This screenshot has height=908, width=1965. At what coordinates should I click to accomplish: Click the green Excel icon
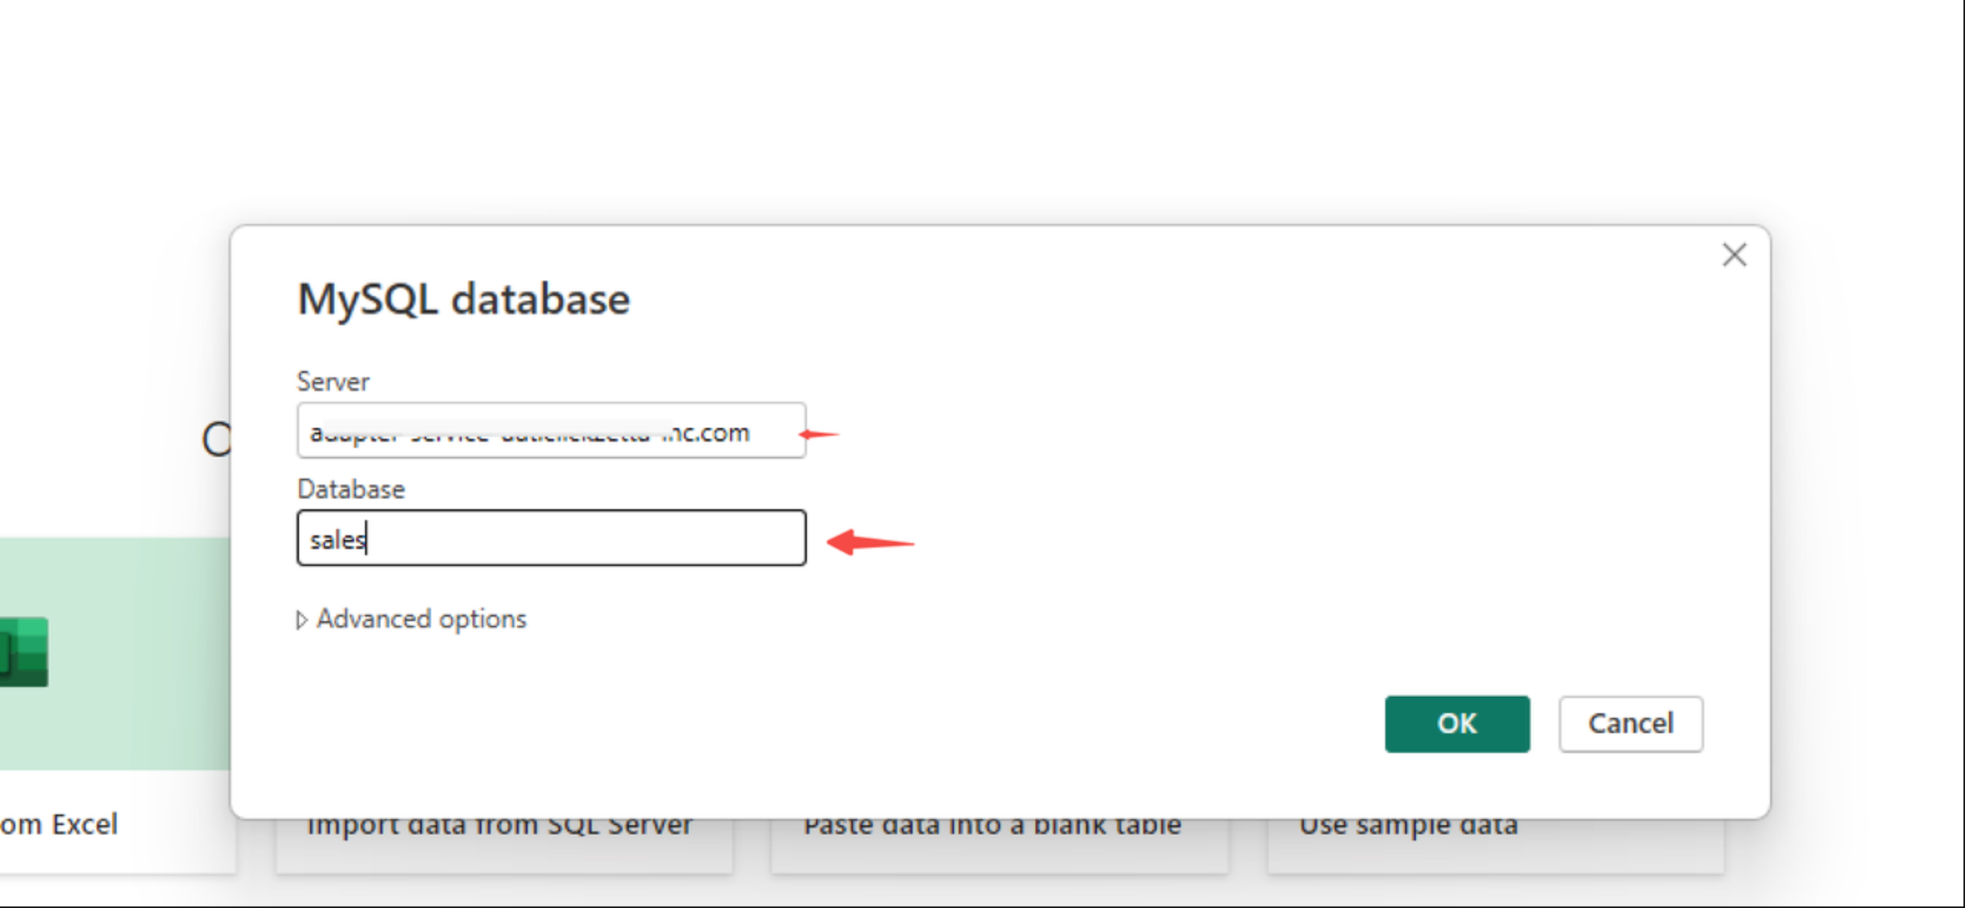(x=23, y=652)
